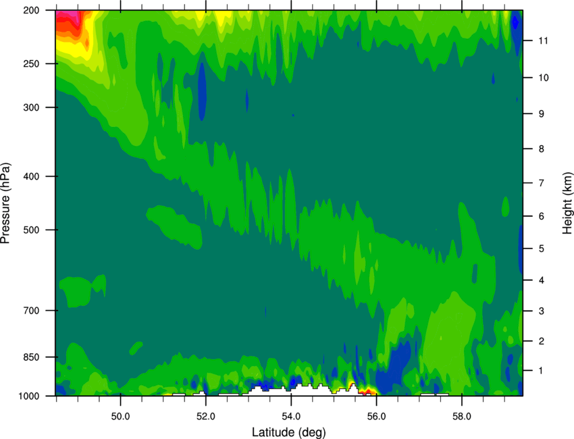
Task: Select the 250 pressure tick label
Action: [x=31, y=63]
